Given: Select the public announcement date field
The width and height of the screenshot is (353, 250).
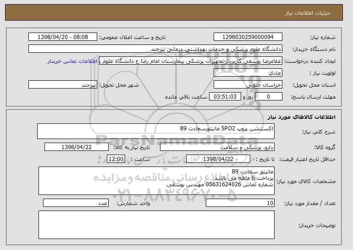Looking at the screenshot, I should (x=63, y=37).
